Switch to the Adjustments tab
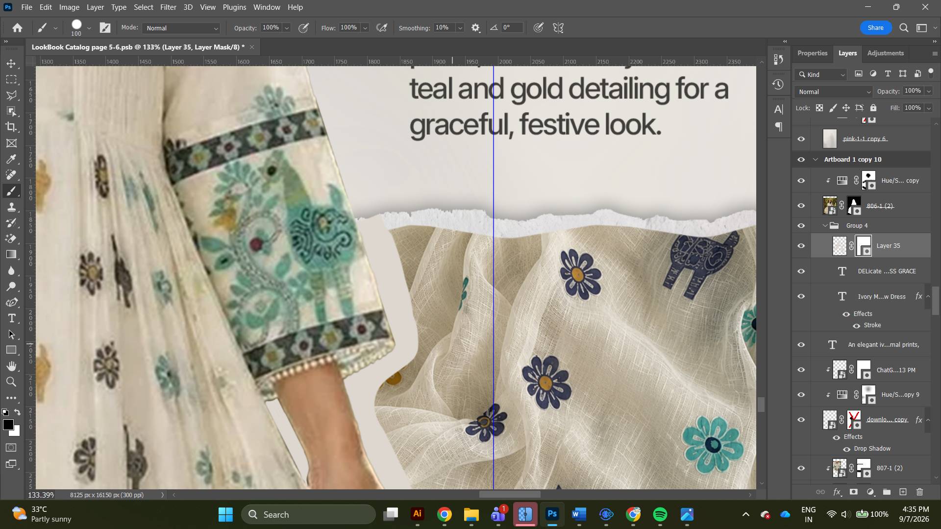941x529 pixels. point(885,53)
